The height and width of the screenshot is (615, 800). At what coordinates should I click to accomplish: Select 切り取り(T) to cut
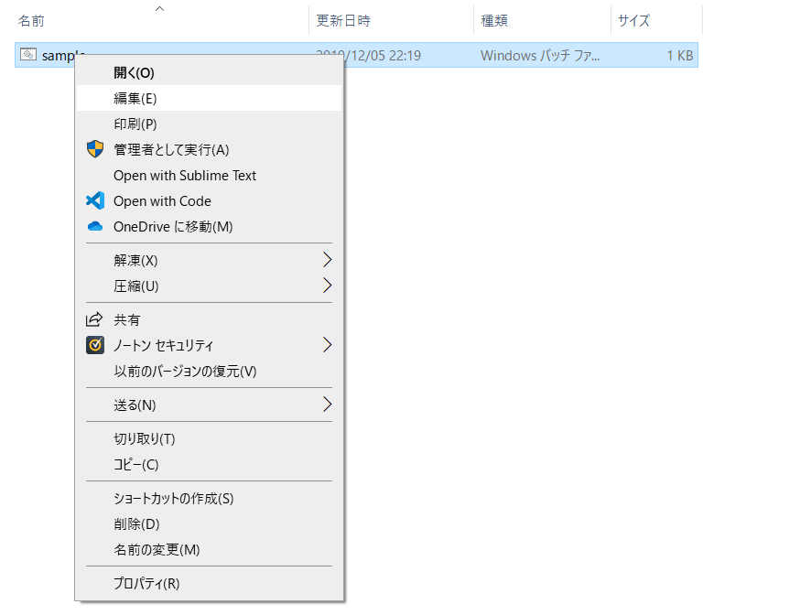click(x=209, y=438)
